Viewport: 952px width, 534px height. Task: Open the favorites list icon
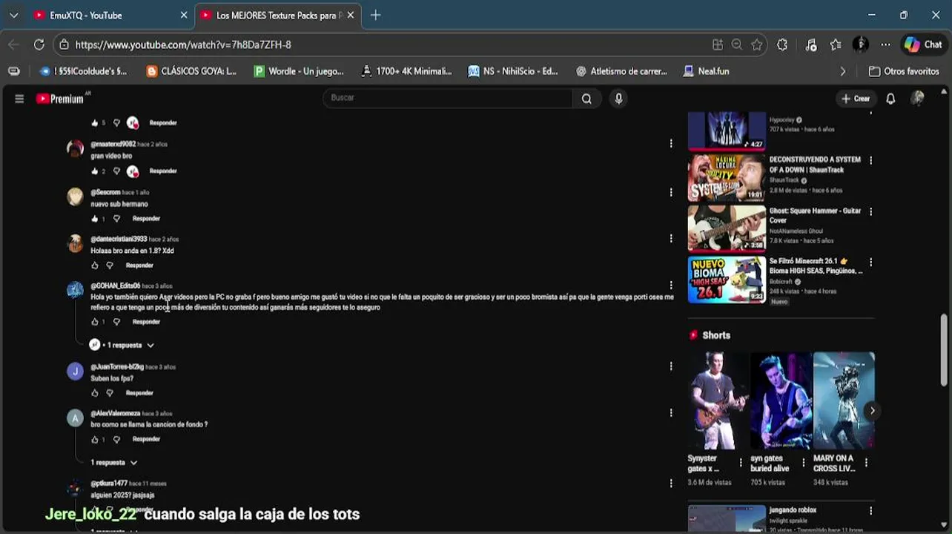(x=836, y=44)
